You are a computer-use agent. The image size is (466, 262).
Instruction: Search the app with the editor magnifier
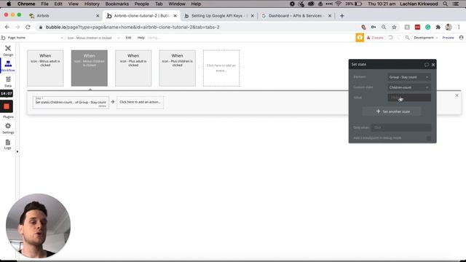pyautogui.click(x=408, y=38)
